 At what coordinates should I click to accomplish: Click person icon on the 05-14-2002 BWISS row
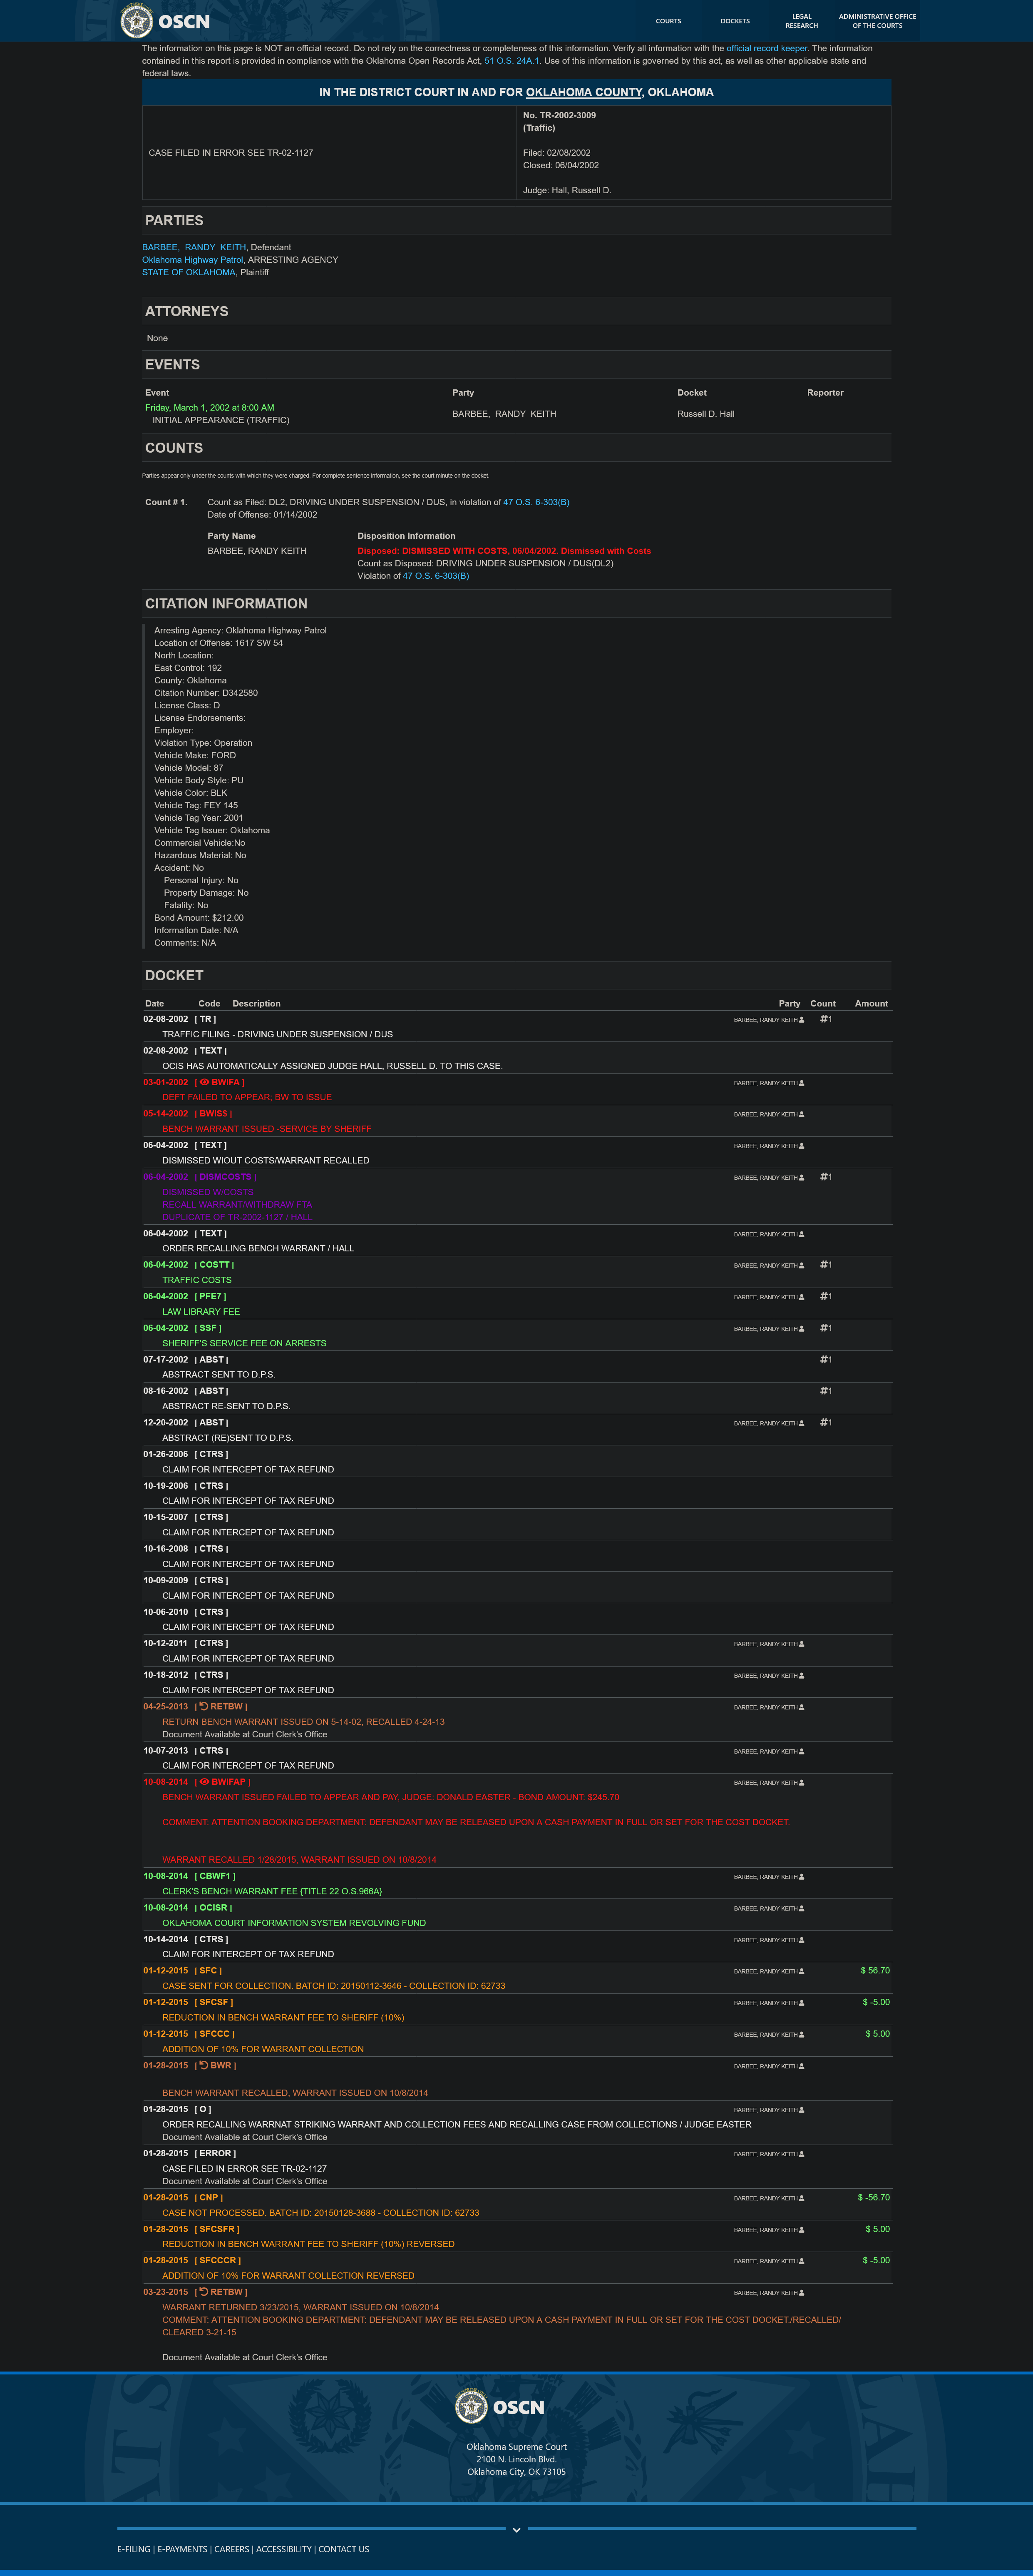[801, 1114]
